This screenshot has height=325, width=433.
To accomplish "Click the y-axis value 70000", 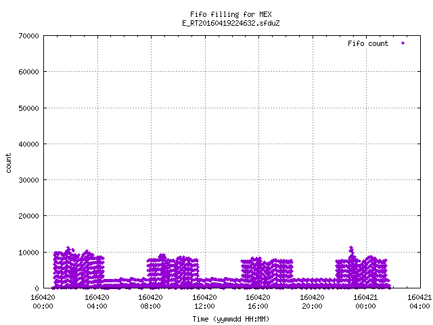I will (28, 36).
